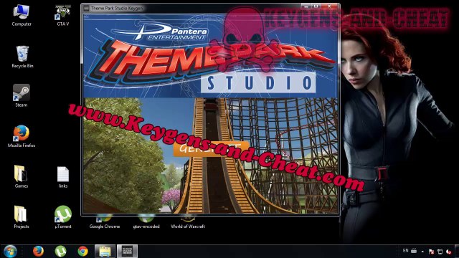
Task: Open the Games folder on the desktop
Action: click(x=22, y=176)
